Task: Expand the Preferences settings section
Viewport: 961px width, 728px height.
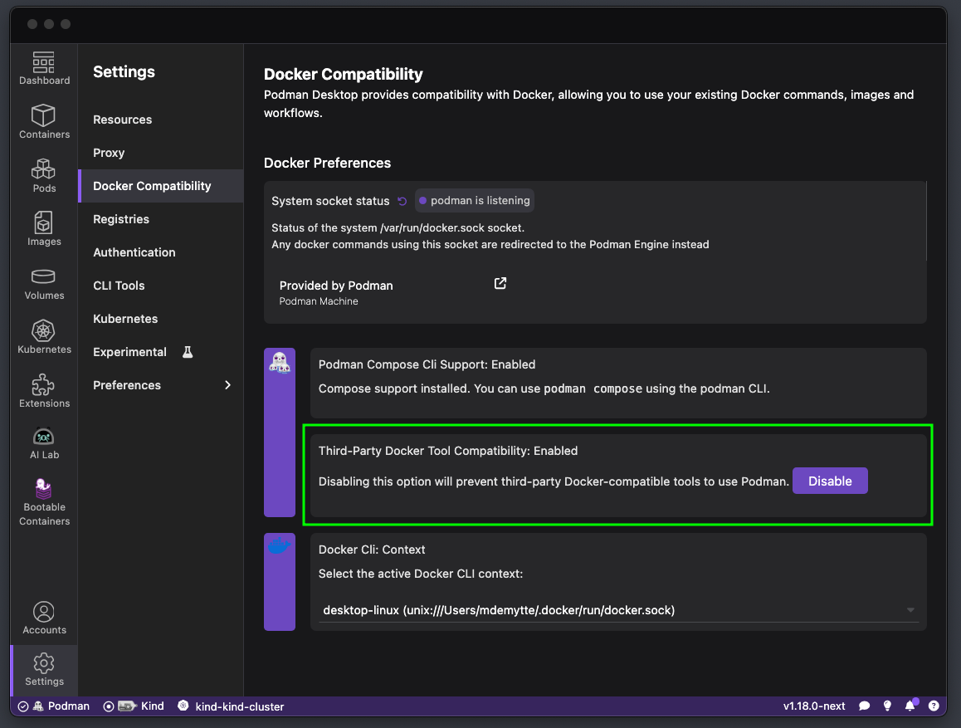Action: 161,385
